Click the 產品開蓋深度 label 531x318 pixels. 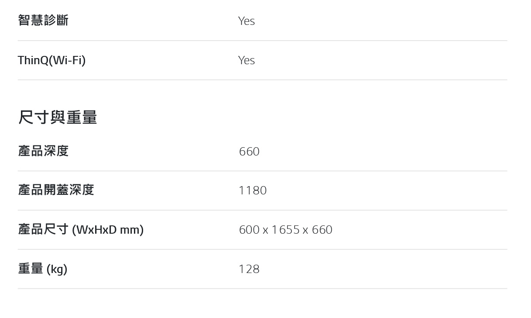pyautogui.click(x=56, y=190)
